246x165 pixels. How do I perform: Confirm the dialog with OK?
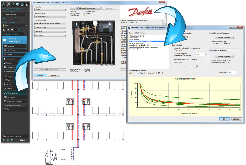pyautogui.click(x=224, y=119)
